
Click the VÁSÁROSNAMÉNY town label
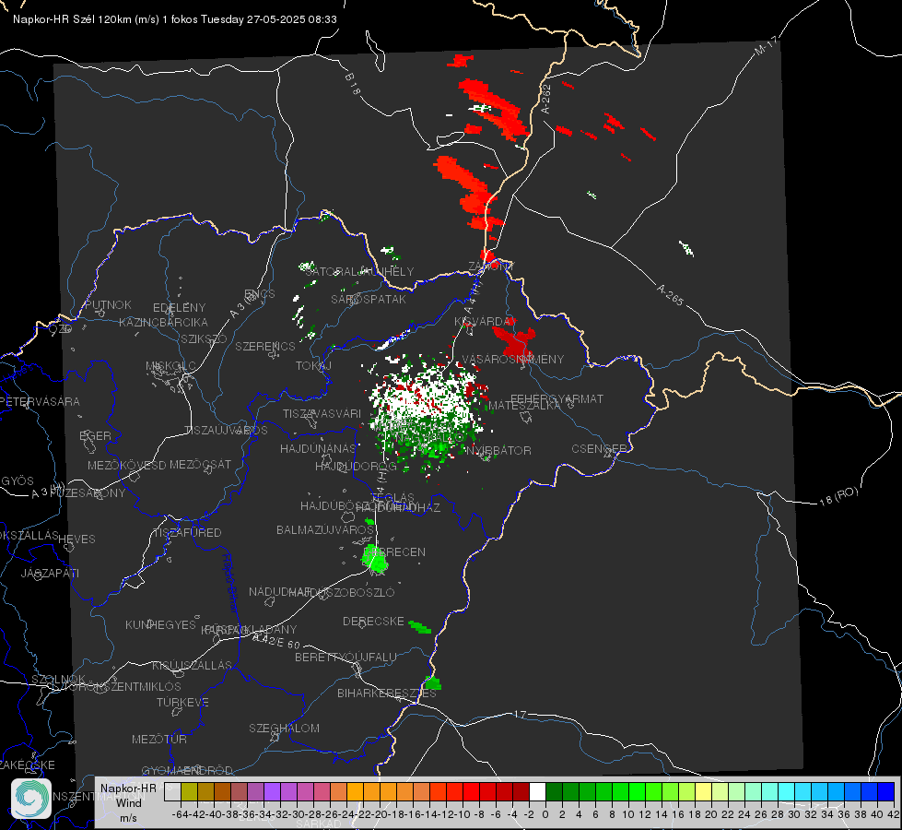pos(513,360)
